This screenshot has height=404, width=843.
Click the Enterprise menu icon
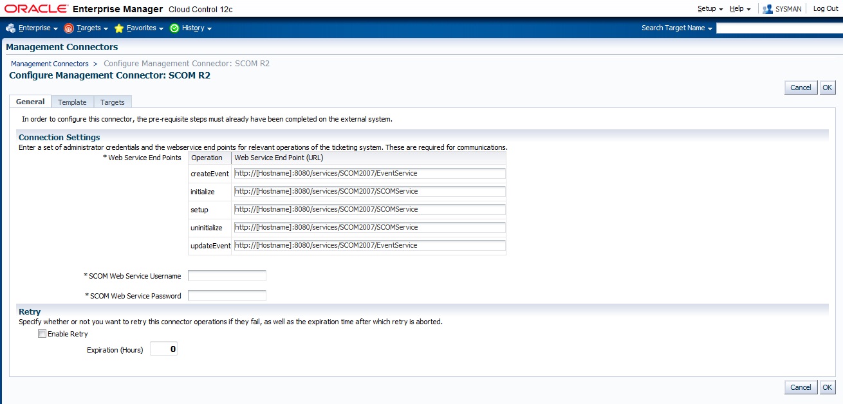coord(10,28)
